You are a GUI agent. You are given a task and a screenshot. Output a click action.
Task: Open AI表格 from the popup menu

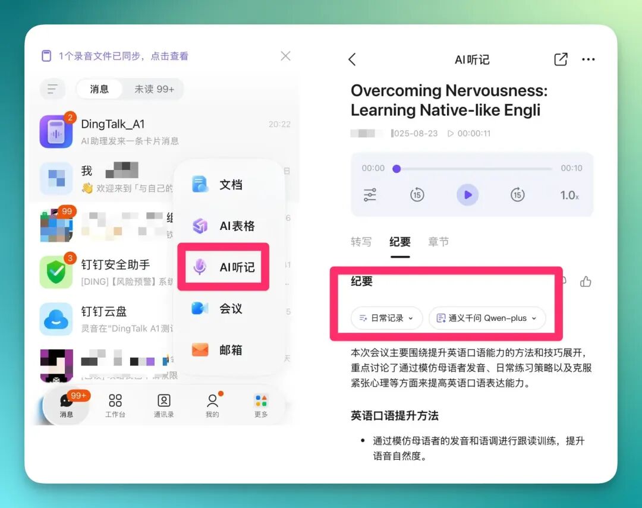(224, 226)
